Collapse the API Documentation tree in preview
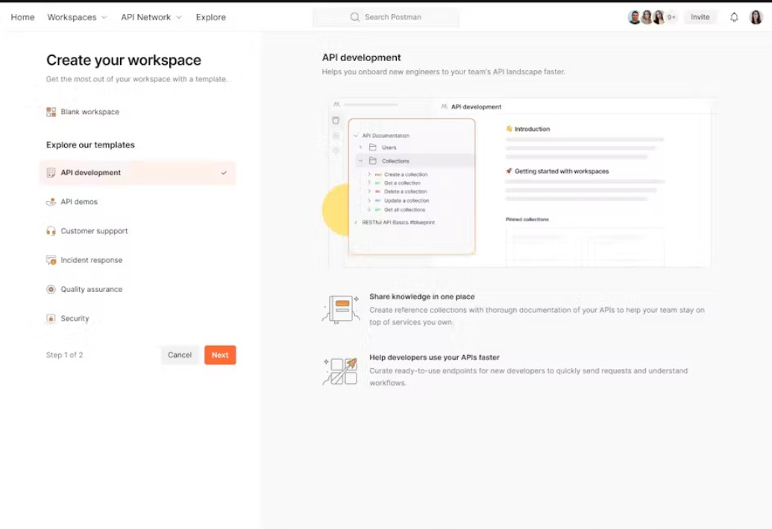 (x=356, y=136)
